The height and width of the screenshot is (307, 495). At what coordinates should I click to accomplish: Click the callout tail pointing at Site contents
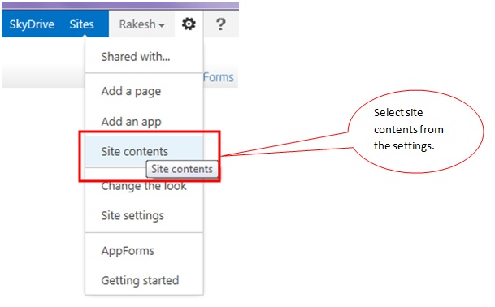point(285,145)
